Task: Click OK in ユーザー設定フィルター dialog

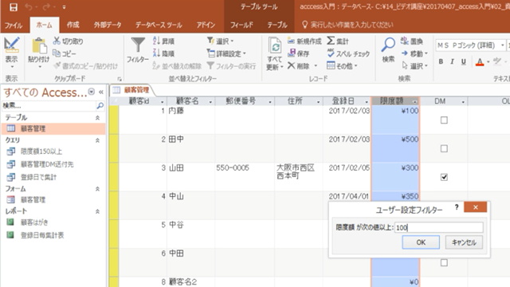Action: (x=421, y=242)
